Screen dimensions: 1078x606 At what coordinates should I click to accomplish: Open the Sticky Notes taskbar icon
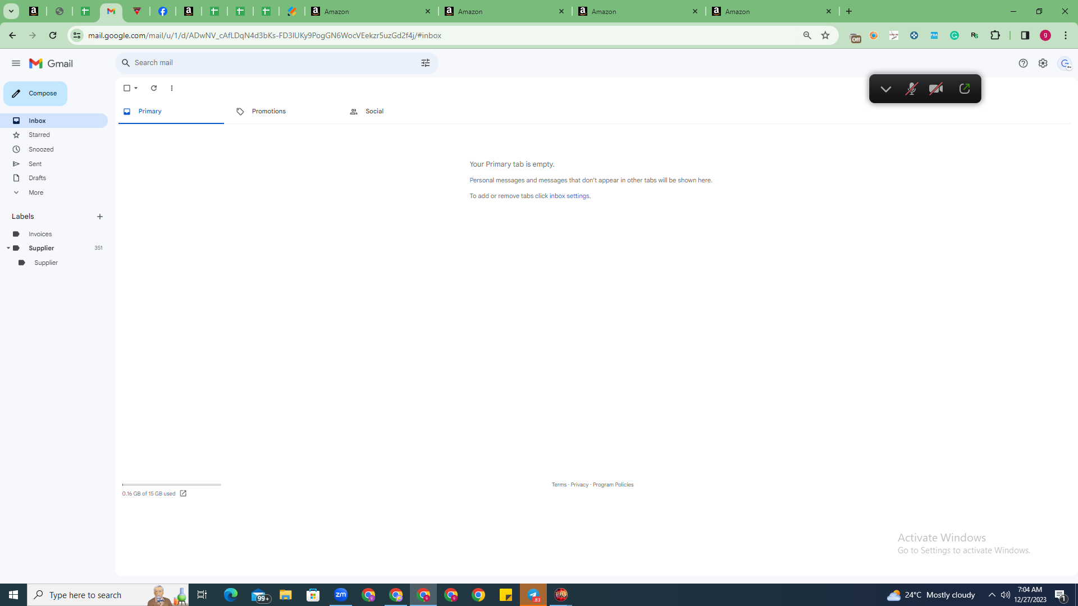pos(506,595)
